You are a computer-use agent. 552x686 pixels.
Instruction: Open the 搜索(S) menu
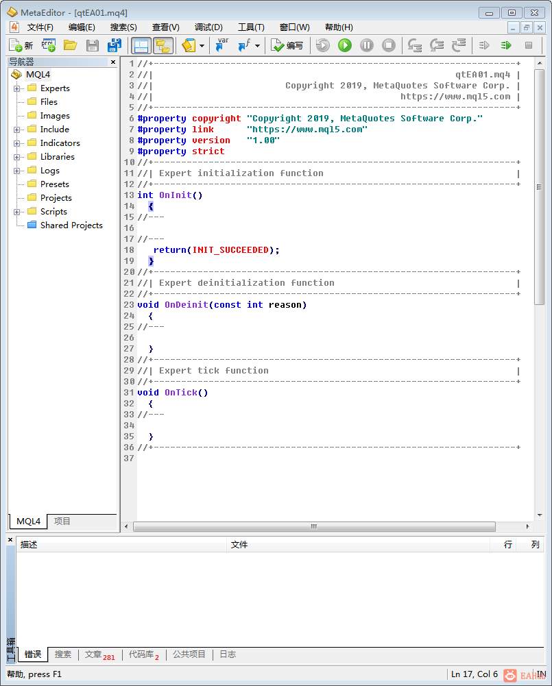(123, 27)
